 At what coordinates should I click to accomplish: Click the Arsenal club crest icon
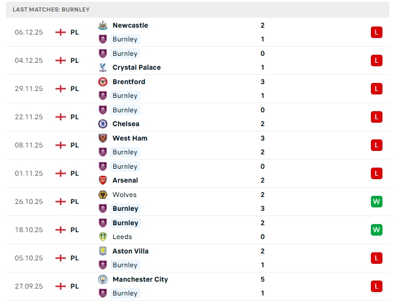click(x=103, y=180)
